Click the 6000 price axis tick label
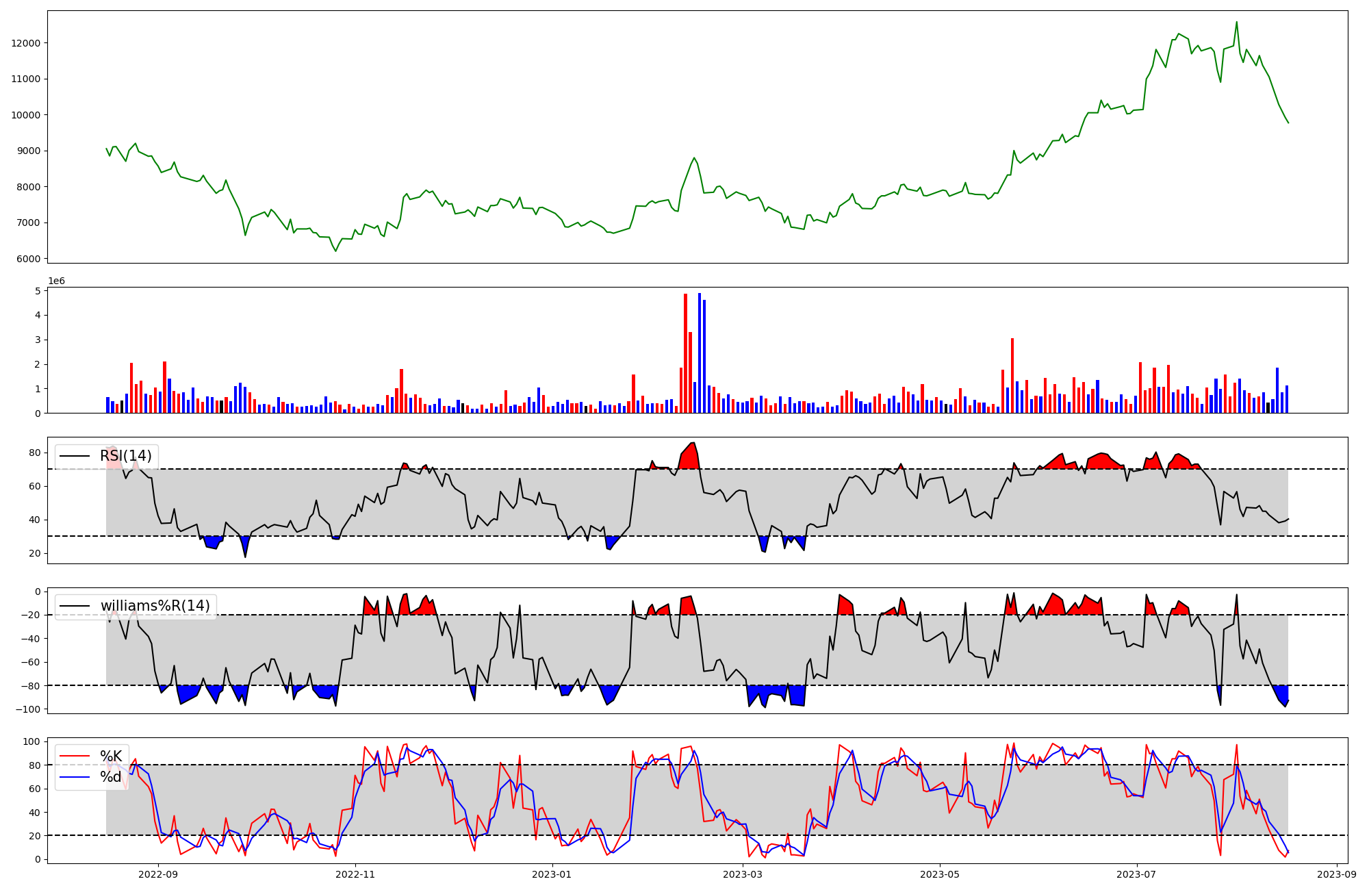The width and height of the screenshot is (1369, 890). point(29,259)
